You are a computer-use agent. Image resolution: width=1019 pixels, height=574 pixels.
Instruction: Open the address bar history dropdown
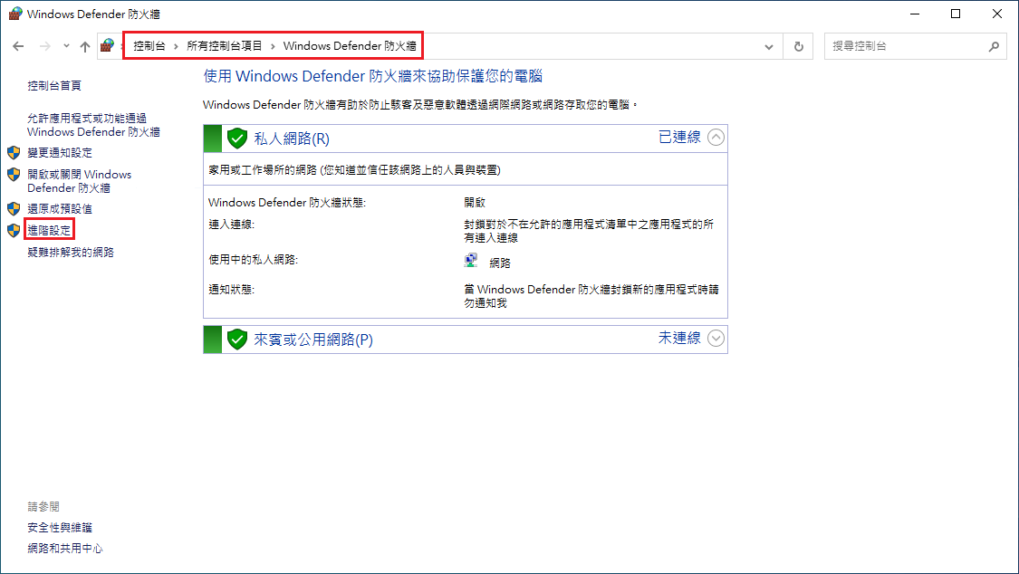[x=769, y=47]
